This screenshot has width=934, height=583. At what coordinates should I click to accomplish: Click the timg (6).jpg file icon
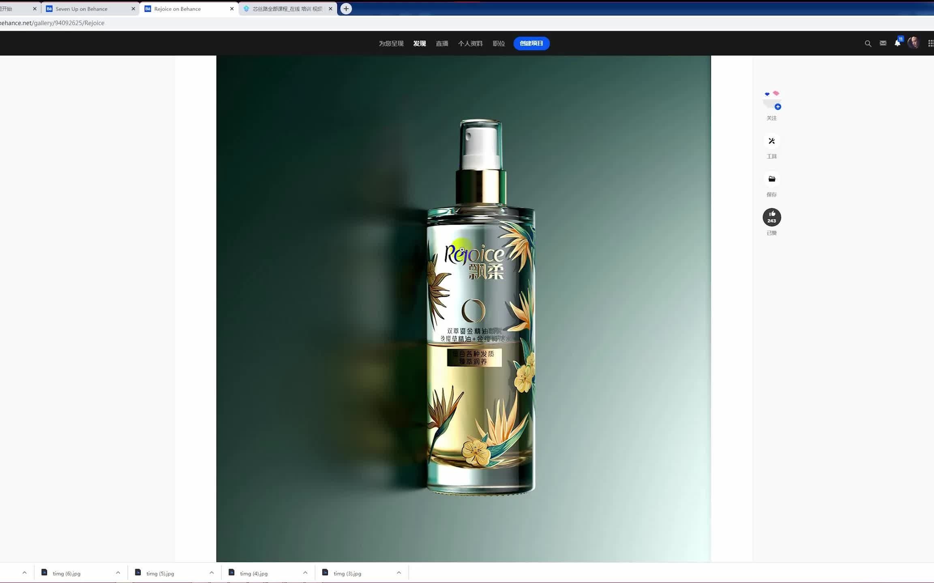(44, 572)
